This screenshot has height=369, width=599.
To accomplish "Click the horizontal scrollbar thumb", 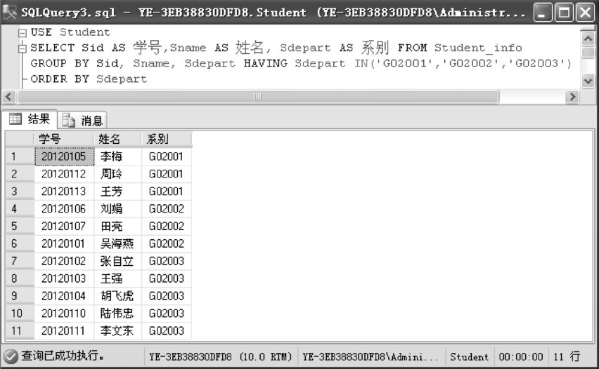I will tap(258, 96).
